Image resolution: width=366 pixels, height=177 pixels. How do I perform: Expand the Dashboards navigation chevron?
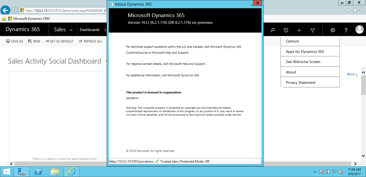[105, 29]
